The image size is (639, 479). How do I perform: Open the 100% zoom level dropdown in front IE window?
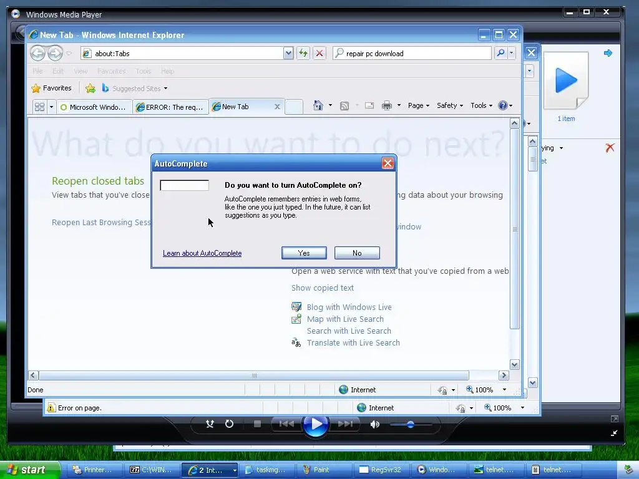(504, 389)
